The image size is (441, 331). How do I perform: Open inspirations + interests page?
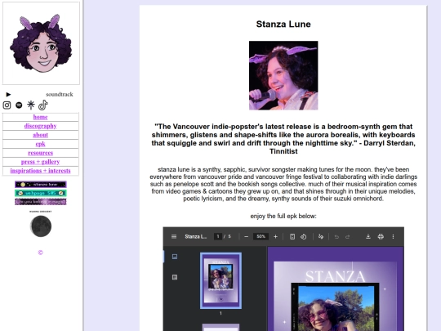click(41, 171)
